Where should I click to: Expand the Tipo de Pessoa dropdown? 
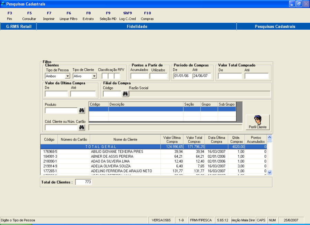(x=68, y=76)
